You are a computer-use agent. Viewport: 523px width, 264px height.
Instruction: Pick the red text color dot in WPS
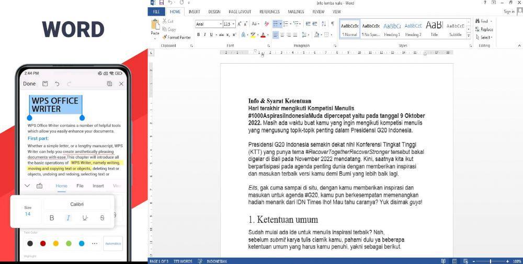pos(43,243)
